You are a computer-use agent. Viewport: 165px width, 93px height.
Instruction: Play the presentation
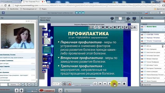[x=110, y=84]
